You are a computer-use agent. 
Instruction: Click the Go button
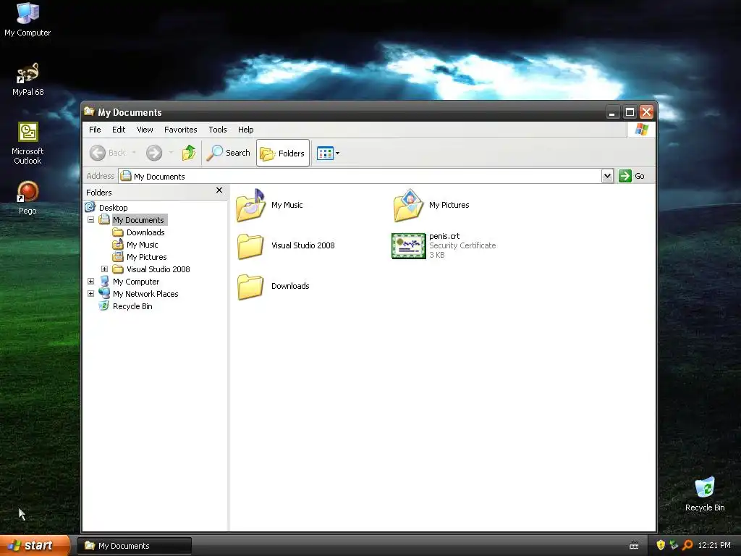click(632, 176)
